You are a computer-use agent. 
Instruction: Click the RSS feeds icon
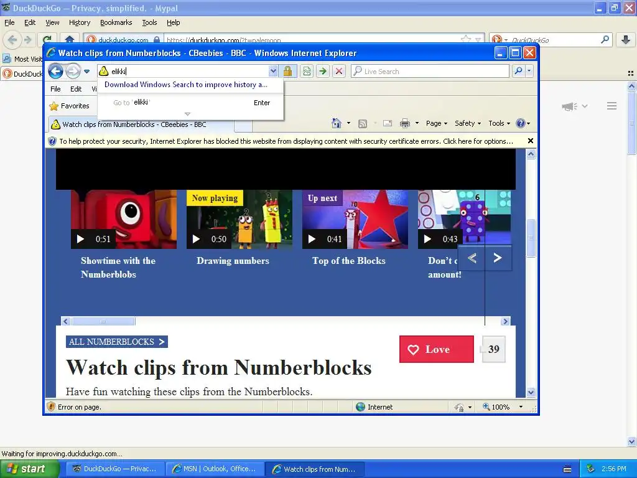[x=363, y=124]
